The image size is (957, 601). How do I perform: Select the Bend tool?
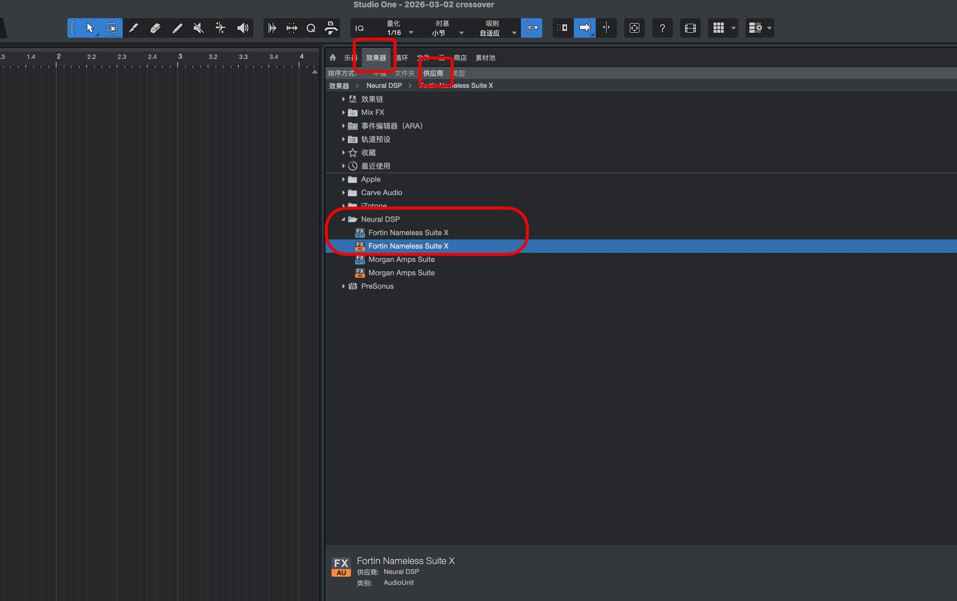220,28
